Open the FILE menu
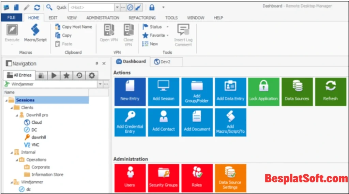The width and height of the screenshot is (349, 194). [11, 18]
